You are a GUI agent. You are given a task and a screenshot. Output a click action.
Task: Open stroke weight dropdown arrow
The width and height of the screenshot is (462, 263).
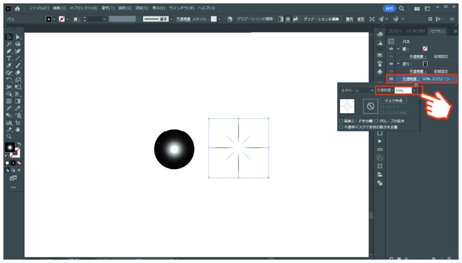click(x=104, y=19)
